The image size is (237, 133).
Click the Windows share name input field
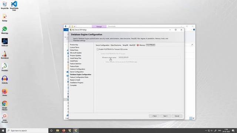(x=149, y=57)
